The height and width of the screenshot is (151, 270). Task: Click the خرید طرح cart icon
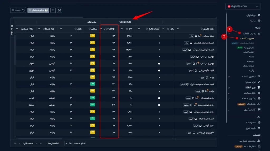[x=259, y=128]
